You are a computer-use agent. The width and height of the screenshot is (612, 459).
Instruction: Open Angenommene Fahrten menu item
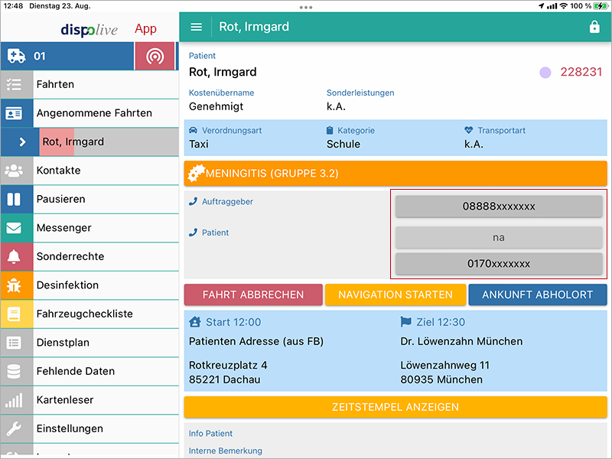(94, 113)
